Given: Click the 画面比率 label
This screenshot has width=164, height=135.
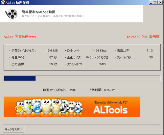Looking at the screenshot, I should pyautogui.click(x=123, y=50).
